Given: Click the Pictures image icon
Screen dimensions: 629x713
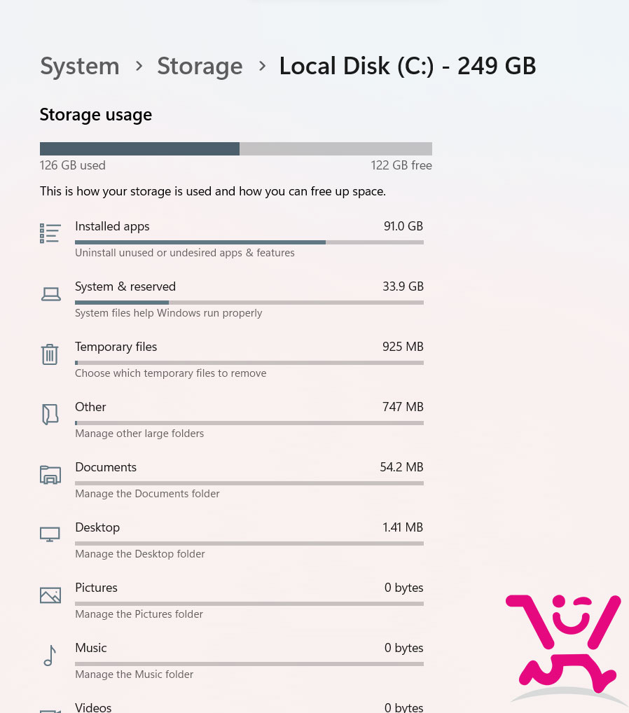Looking at the screenshot, I should point(50,595).
